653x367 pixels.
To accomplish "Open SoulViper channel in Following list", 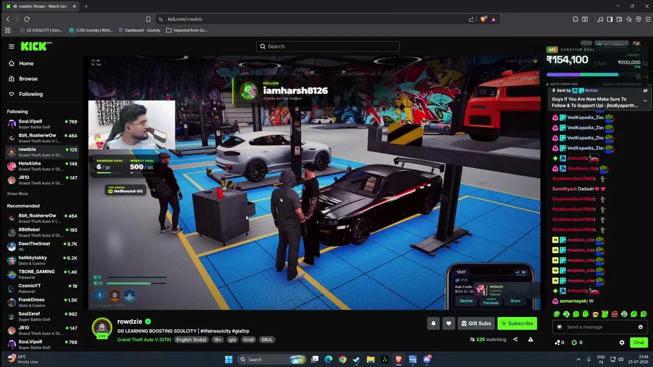I will [x=42, y=124].
